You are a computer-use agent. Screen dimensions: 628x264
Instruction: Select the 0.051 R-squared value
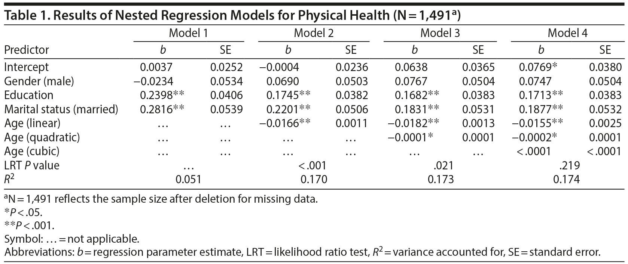(x=189, y=179)
